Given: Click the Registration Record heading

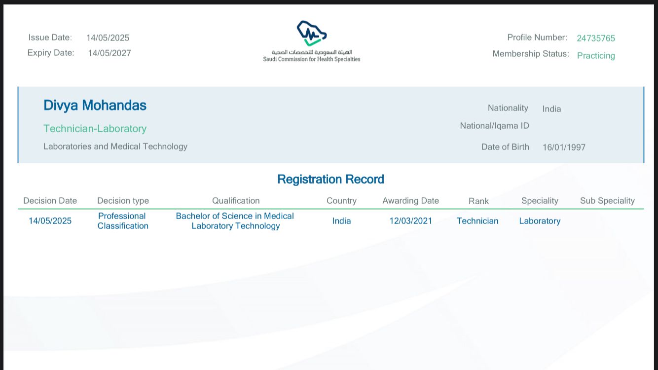Looking at the screenshot, I should click(x=330, y=179).
